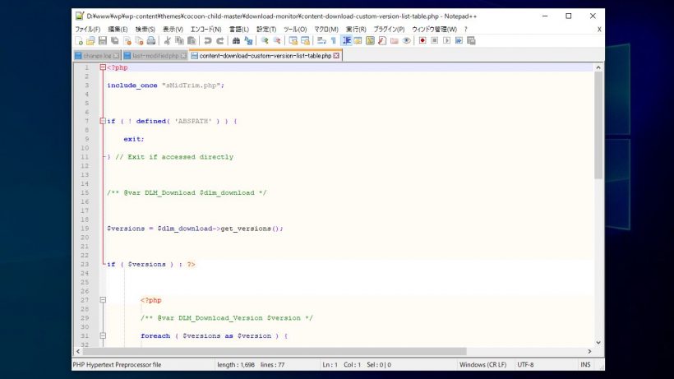Toggle Show All Characters pilcrow icon
The height and width of the screenshot is (379, 674).
point(333,41)
